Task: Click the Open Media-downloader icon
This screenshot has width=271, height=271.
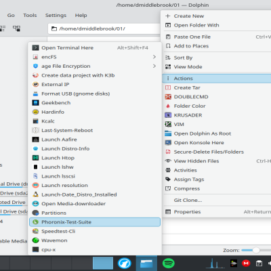Action: 35,204
